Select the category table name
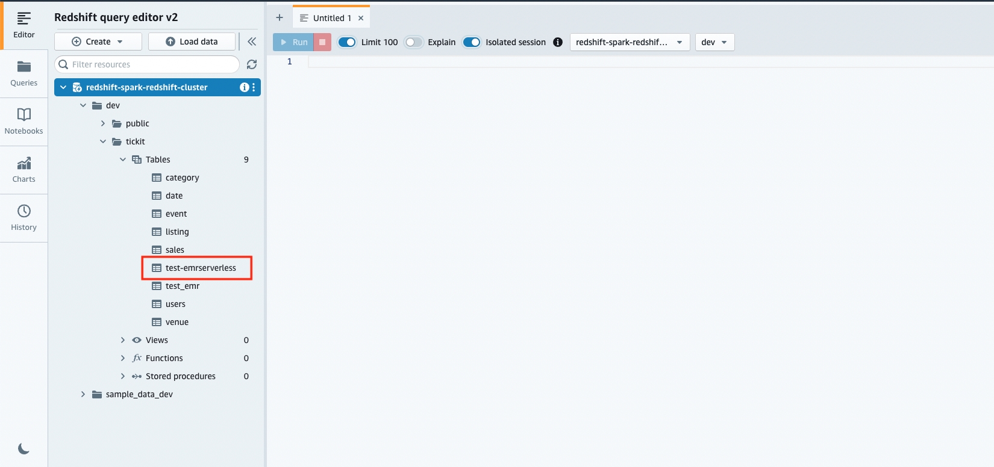The image size is (994, 467). point(182,178)
